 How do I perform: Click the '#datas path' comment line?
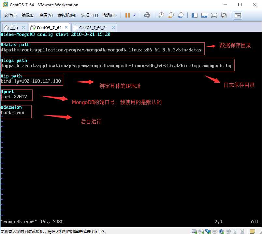15,45
